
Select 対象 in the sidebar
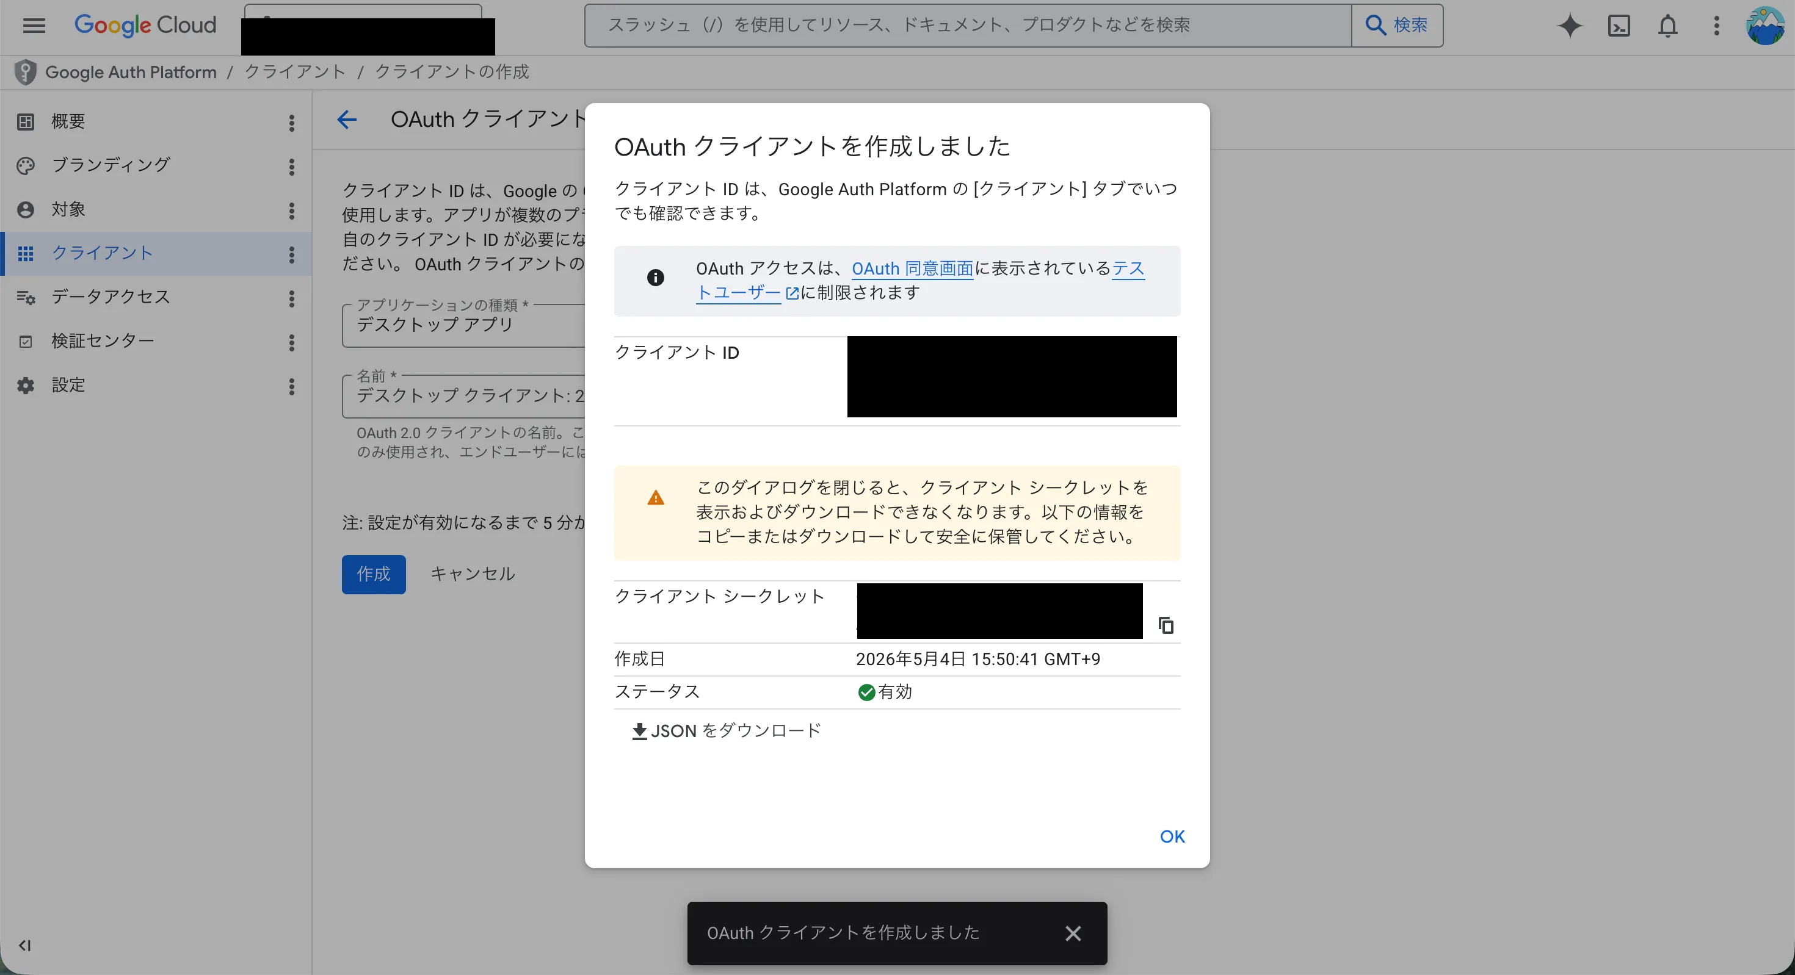pyautogui.click(x=69, y=210)
